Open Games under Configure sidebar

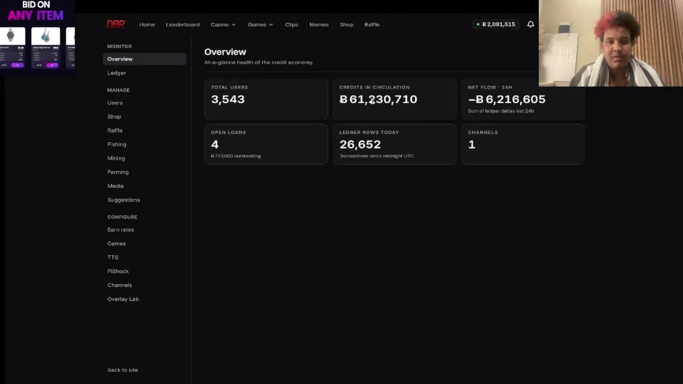(116, 244)
